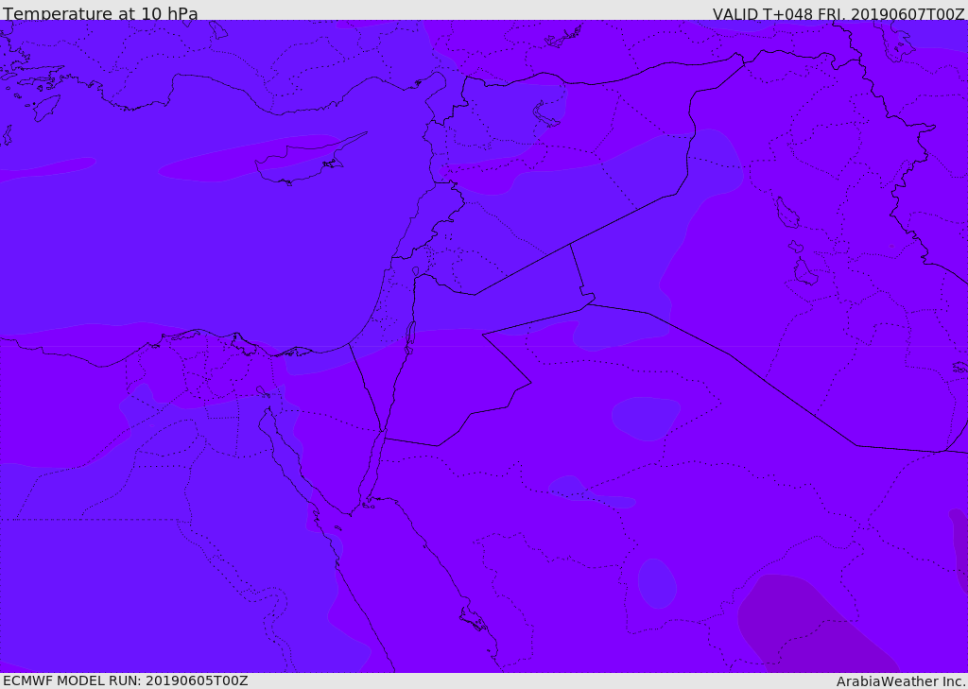Click the 'VALID T+048 FRI. 20190607T00Z' label
The width and height of the screenshot is (968, 689).
coord(838,13)
